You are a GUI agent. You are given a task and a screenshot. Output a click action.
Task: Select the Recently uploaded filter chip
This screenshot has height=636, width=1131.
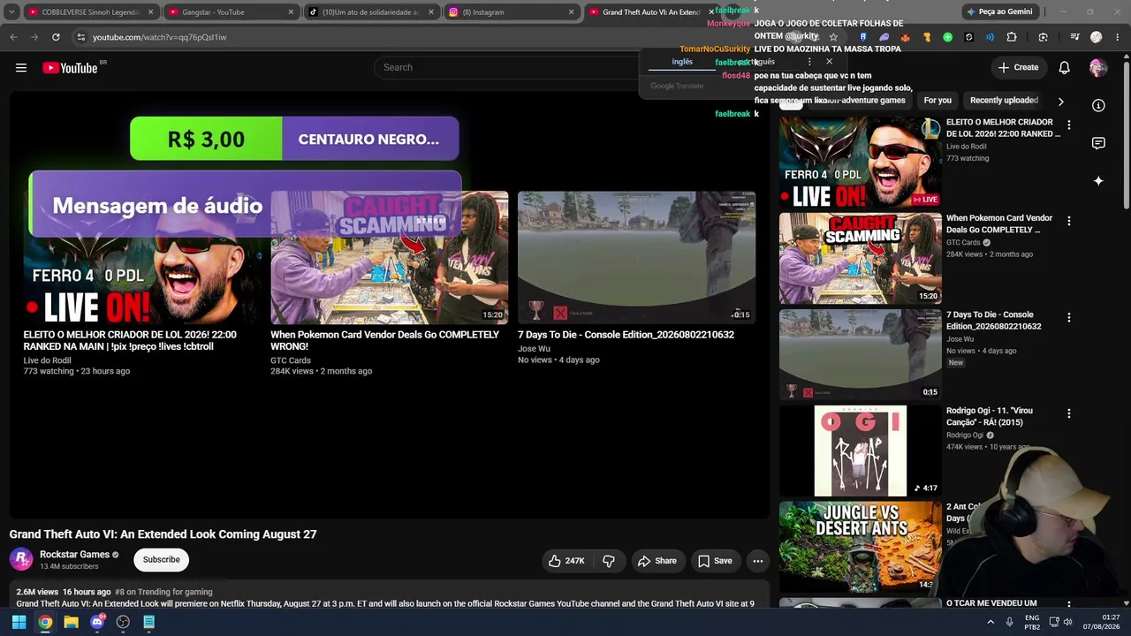pyautogui.click(x=1004, y=101)
